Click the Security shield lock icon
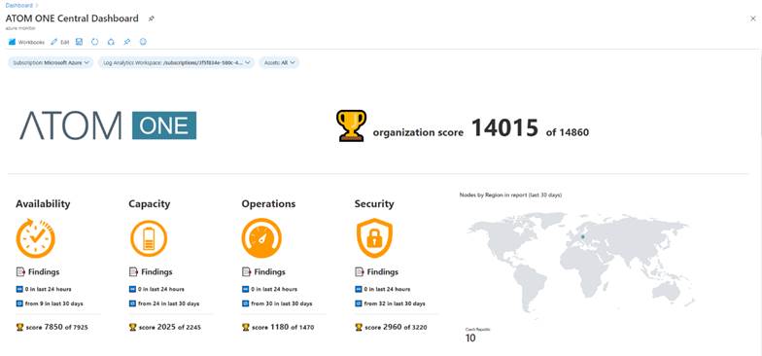The image size is (762, 356). pyautogui.click(x=374, y=237)
